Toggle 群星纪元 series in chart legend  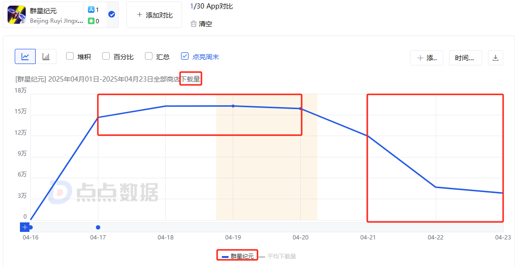tap(238, 256)
